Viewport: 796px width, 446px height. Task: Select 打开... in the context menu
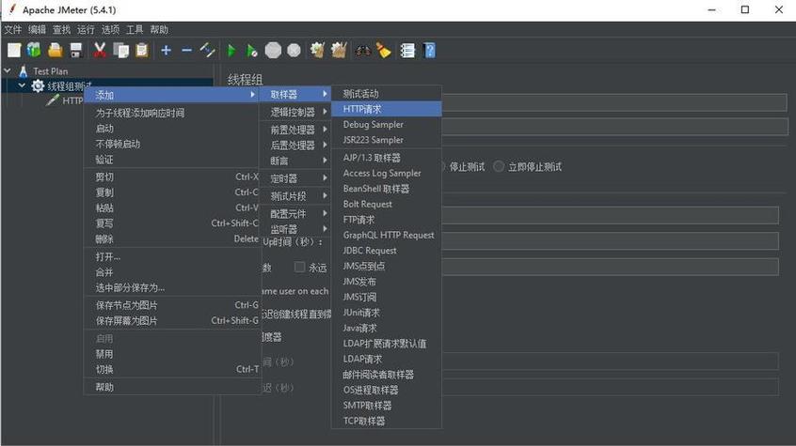point(171,256)
